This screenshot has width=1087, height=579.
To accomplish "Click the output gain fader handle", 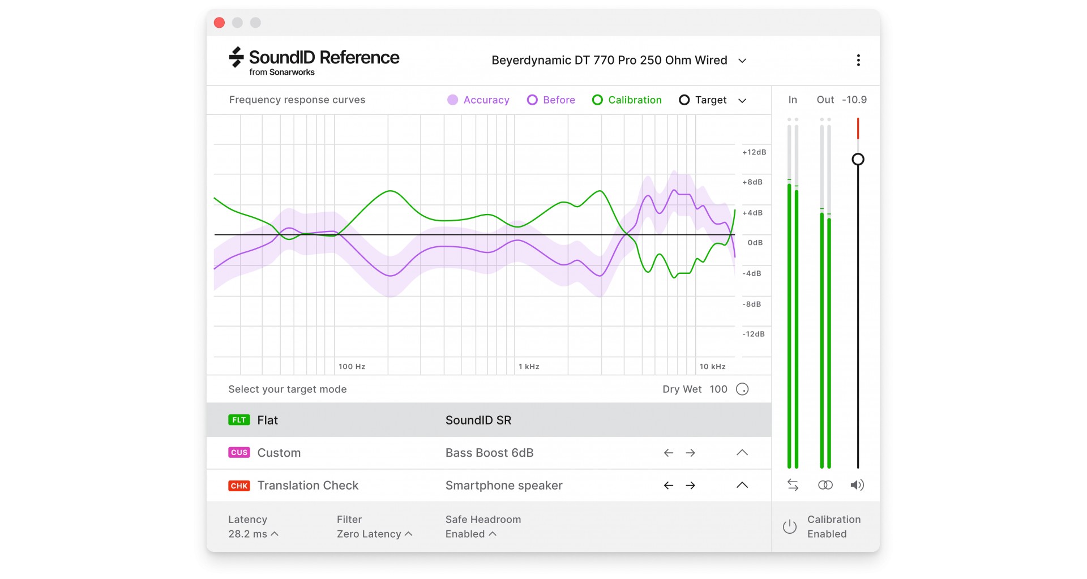I will (858, 160).
